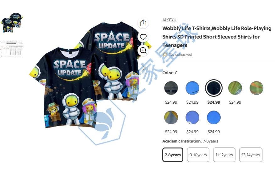275x171 pixels.
Task: Select the solid blue last swatch
Action: [x=213, y=117]
